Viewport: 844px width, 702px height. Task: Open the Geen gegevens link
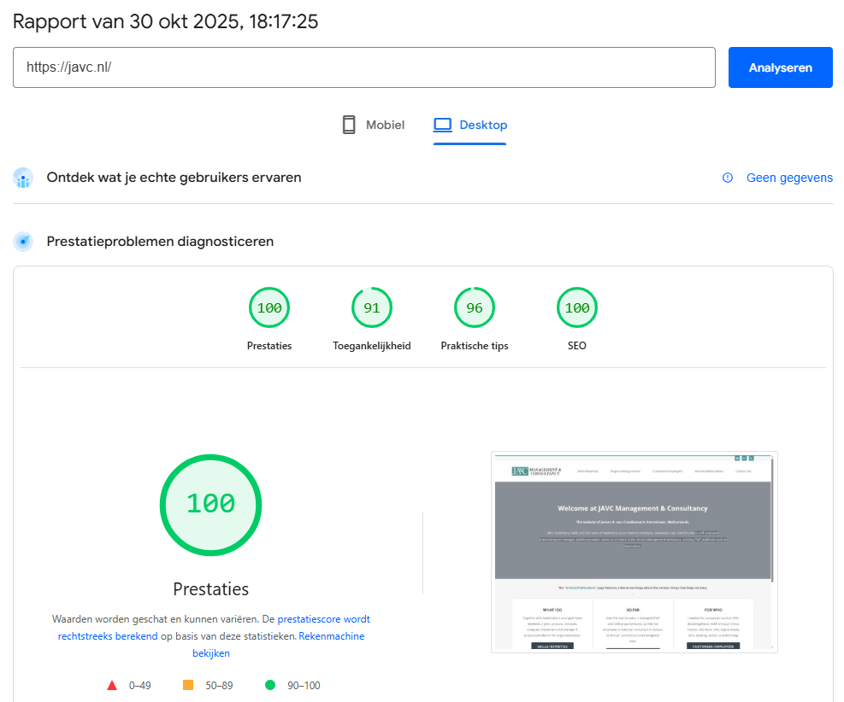(x=788, y=178)
